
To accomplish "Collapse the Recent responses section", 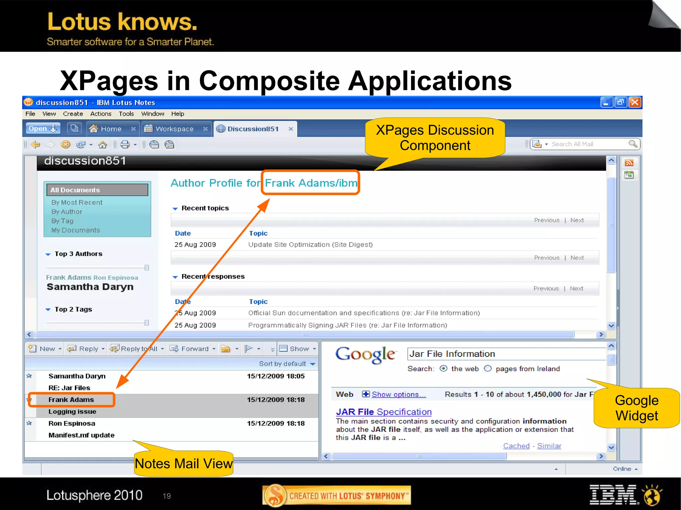I will 175,277.
